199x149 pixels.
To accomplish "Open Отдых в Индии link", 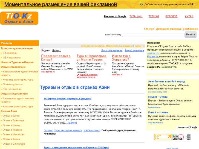I will [x=11, y=125].
